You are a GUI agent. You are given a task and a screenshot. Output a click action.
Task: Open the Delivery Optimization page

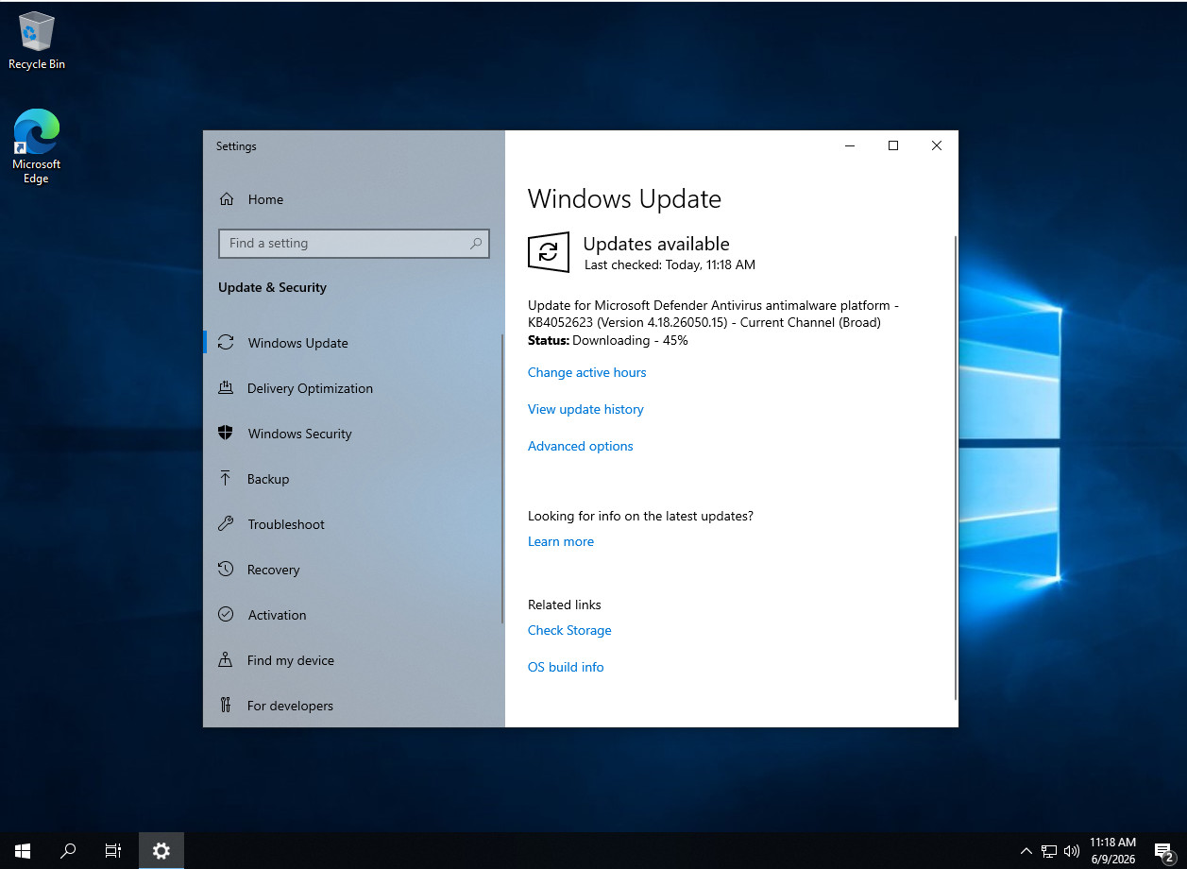tap(354, 388)
